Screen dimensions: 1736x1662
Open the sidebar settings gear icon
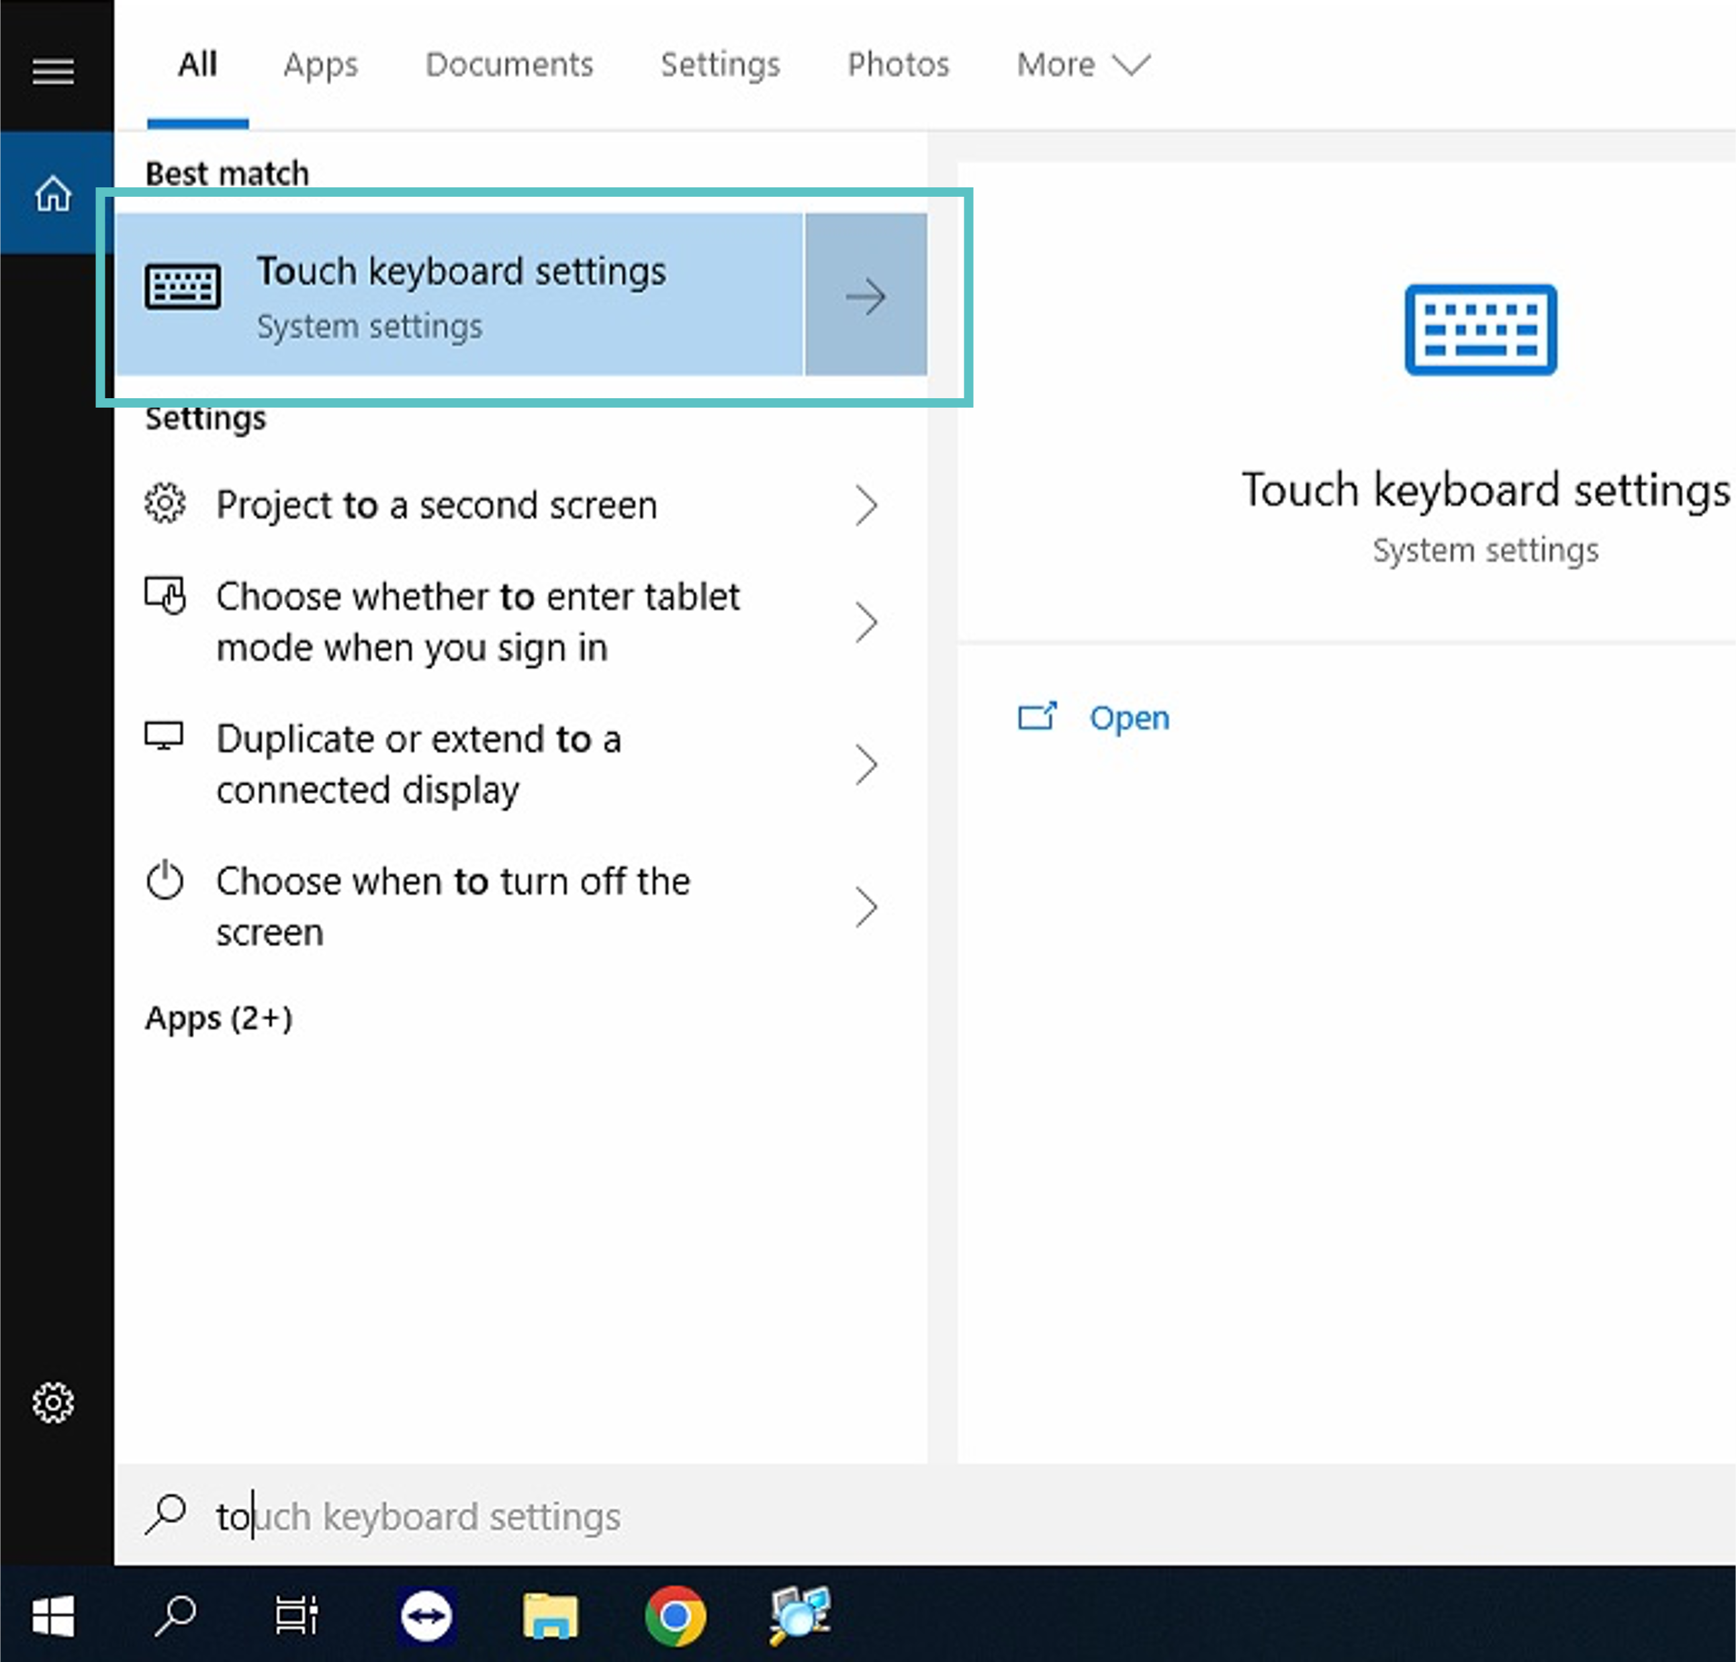[x=53, y=1403]
